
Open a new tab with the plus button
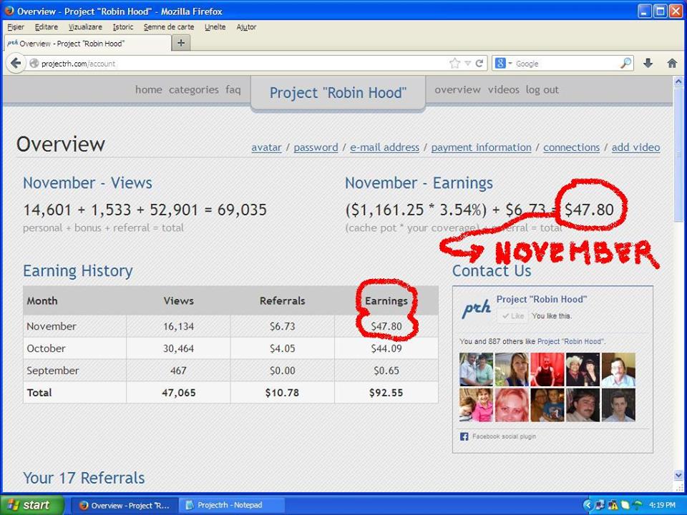[x=181, y=43]
